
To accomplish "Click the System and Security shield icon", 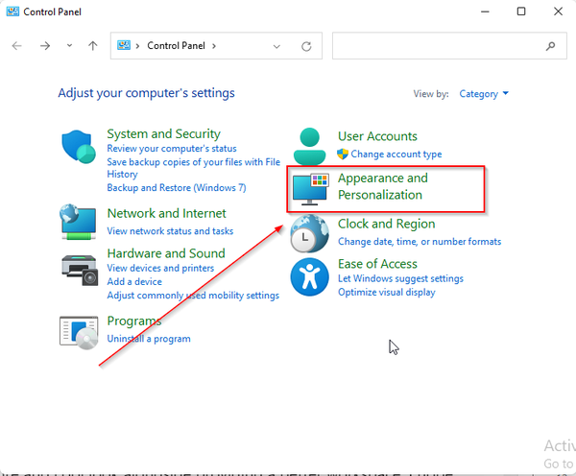I will (x=79, y=148).
